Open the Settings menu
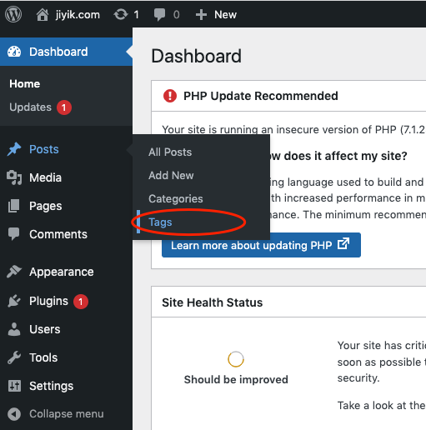The image size is (426, 430). 52,386
